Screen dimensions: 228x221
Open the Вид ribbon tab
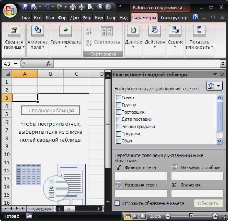99,18
